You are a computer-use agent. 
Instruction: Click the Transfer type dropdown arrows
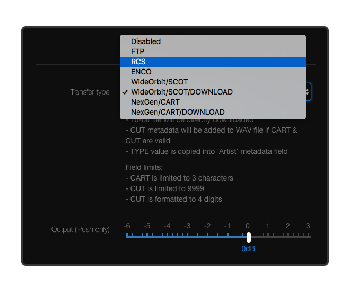pyautogui.click(x=308, y=92)
